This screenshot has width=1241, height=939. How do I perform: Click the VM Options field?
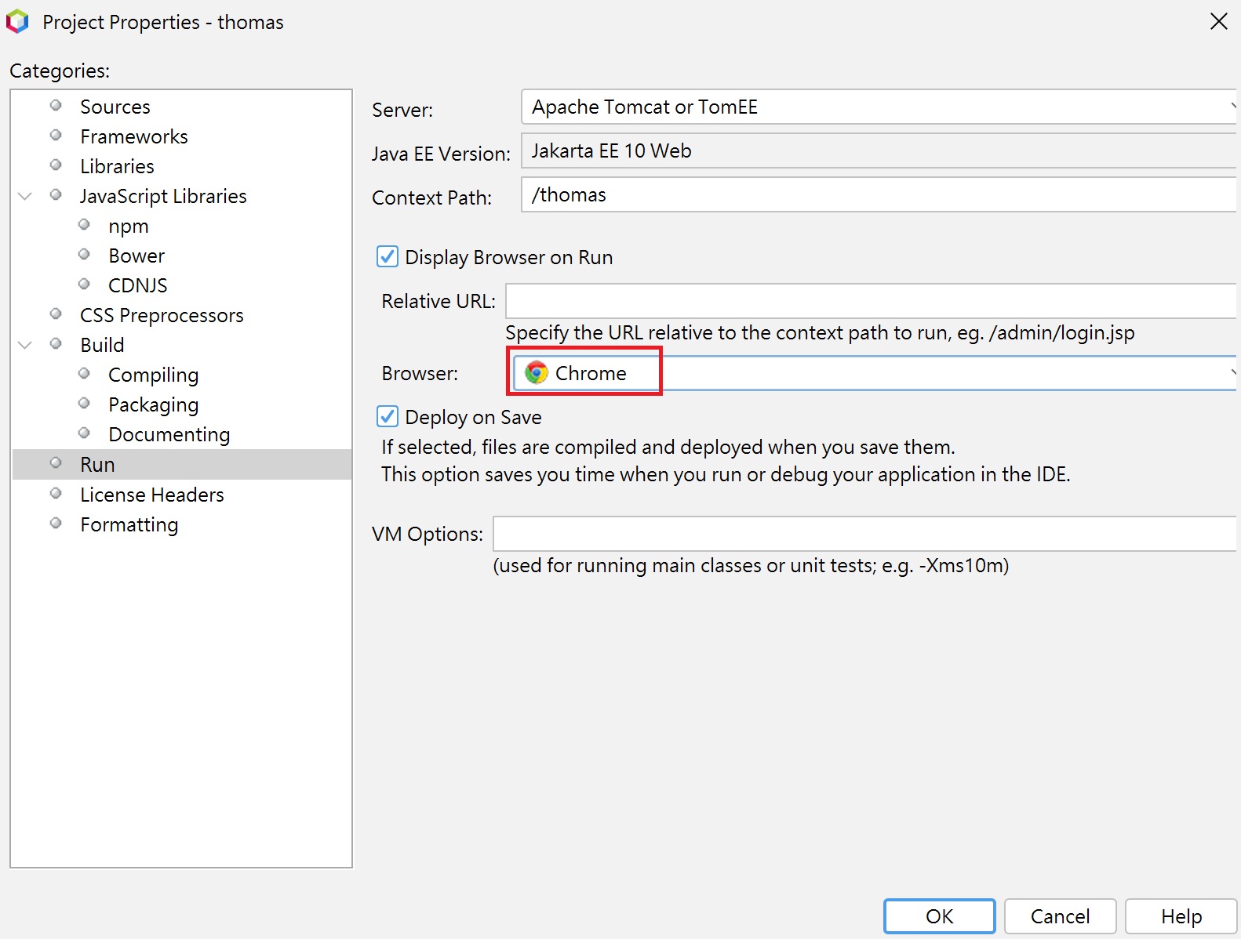click(x=864, y=534)
